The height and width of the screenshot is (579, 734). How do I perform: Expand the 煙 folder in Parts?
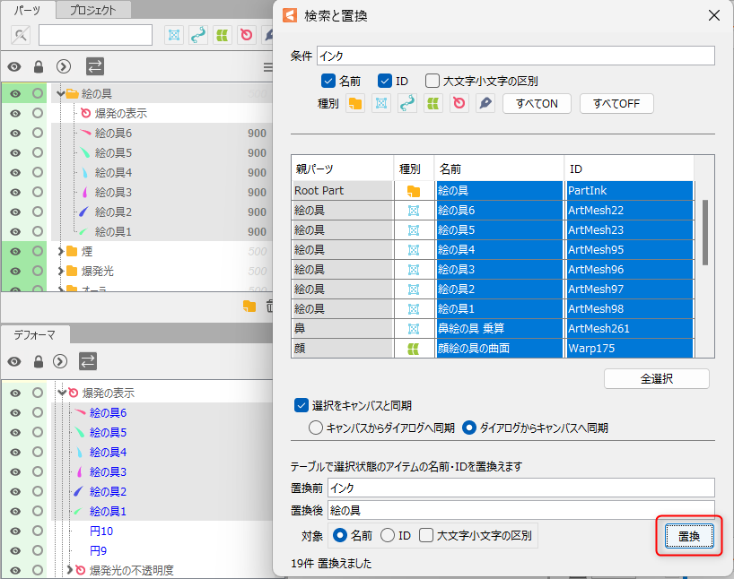(x=60, y=252)
